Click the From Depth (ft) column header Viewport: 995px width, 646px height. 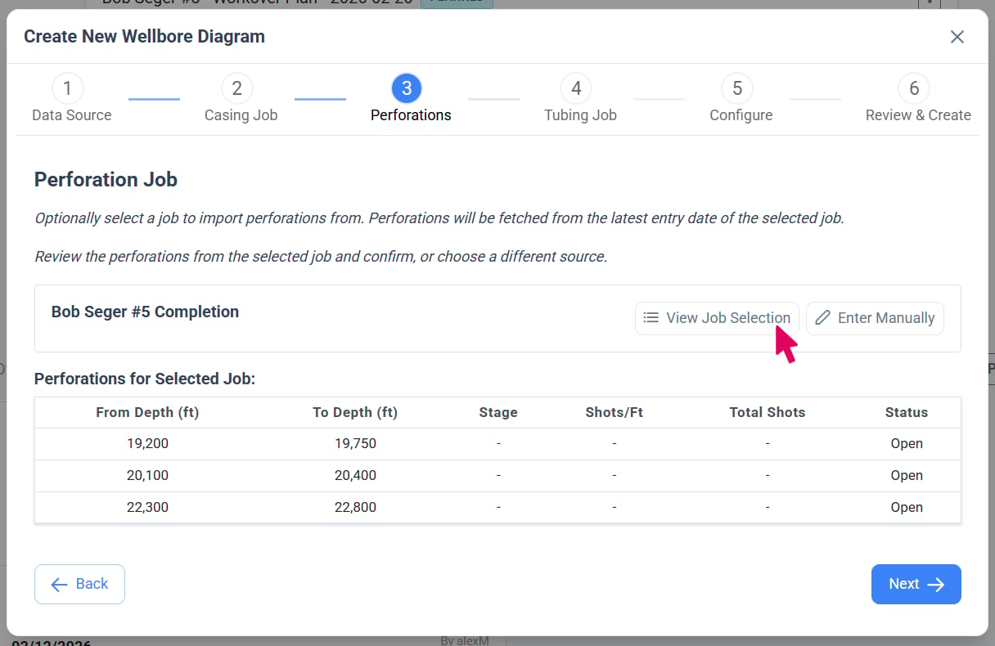(x=147, y=412)
